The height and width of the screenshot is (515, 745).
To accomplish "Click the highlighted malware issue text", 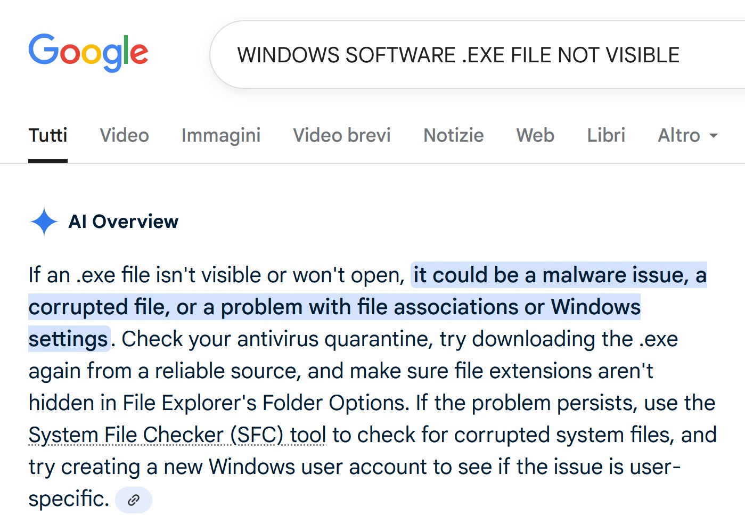I will click(x=559, y=275).
